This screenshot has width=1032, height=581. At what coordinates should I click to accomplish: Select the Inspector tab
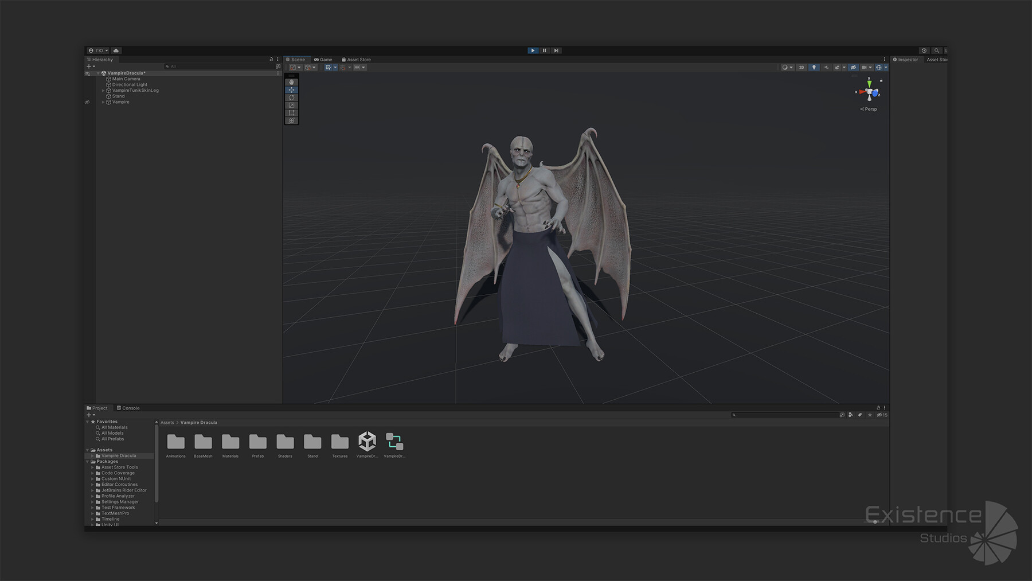tap(906, 60)
